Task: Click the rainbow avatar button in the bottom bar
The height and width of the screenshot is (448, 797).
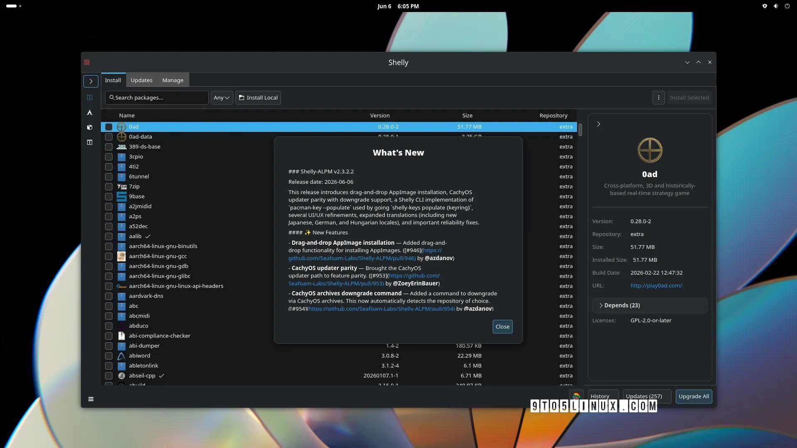Action: tap(576, 396)
